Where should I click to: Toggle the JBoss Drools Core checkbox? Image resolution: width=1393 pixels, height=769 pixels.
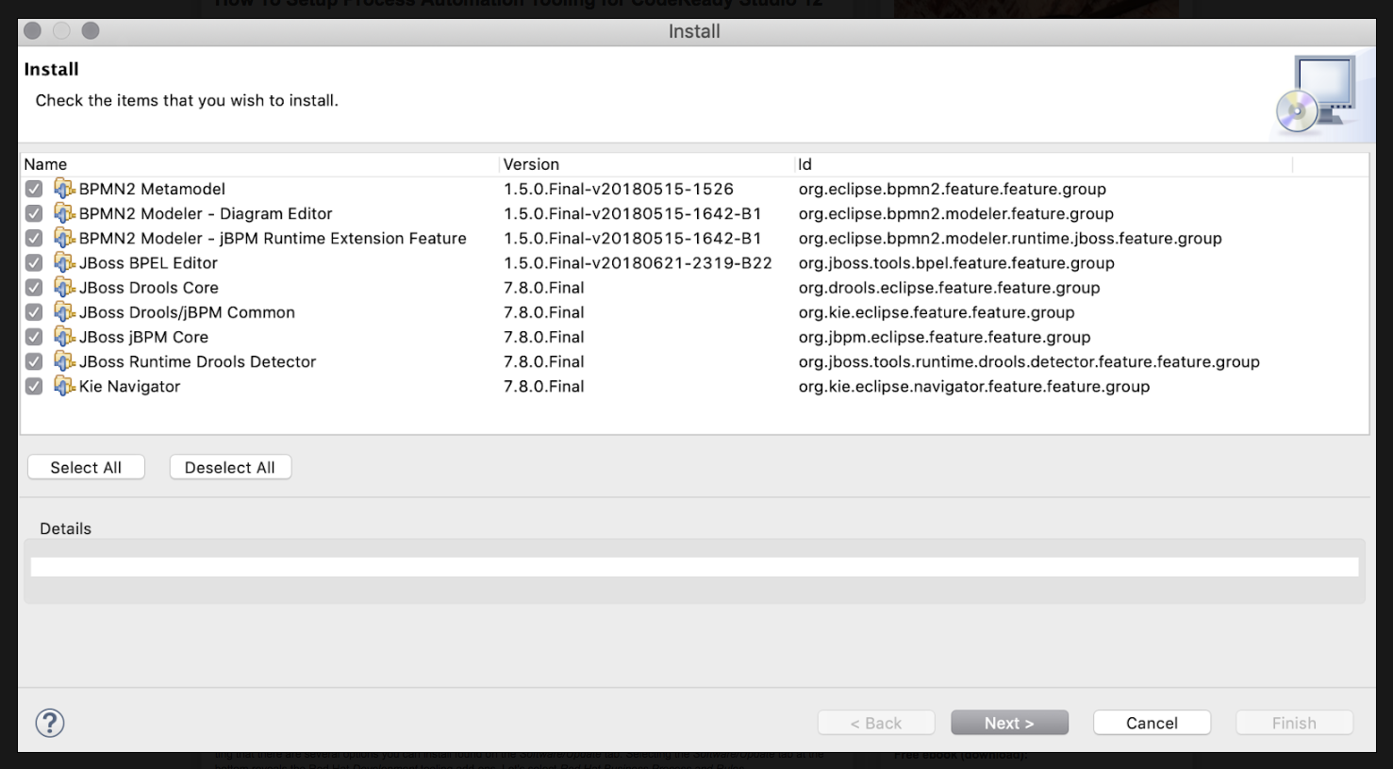tap(34, 287)
